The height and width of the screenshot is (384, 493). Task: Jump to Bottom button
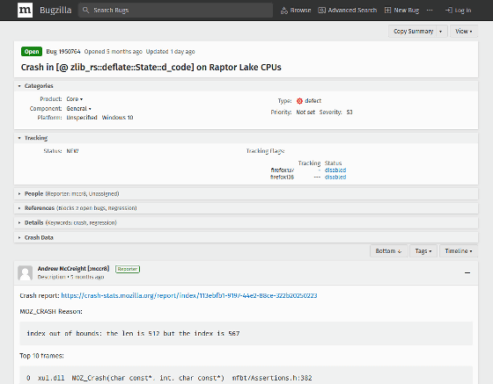[388, 251]
